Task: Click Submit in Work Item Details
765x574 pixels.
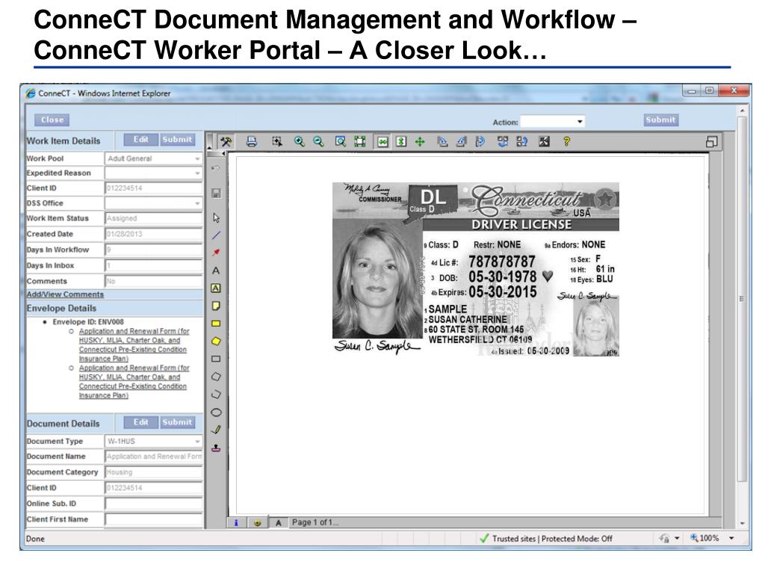Action: (x=177, y=140)
